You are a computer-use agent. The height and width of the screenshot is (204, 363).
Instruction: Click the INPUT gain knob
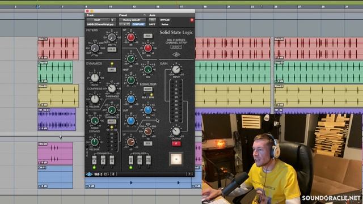pyautogui.click(x=176, y=69)
